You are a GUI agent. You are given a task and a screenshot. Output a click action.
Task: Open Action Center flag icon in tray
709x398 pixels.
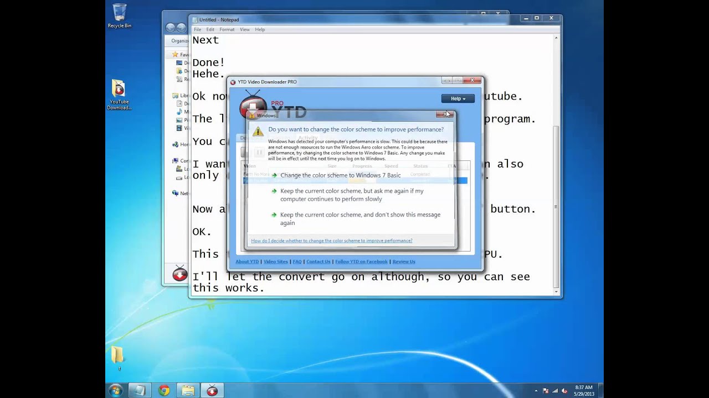click(546, 391)
